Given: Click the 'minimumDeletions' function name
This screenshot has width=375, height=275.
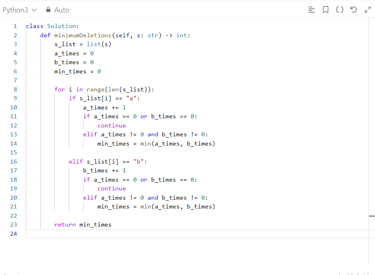Looking at the screenshot, I should coord(83,35).
